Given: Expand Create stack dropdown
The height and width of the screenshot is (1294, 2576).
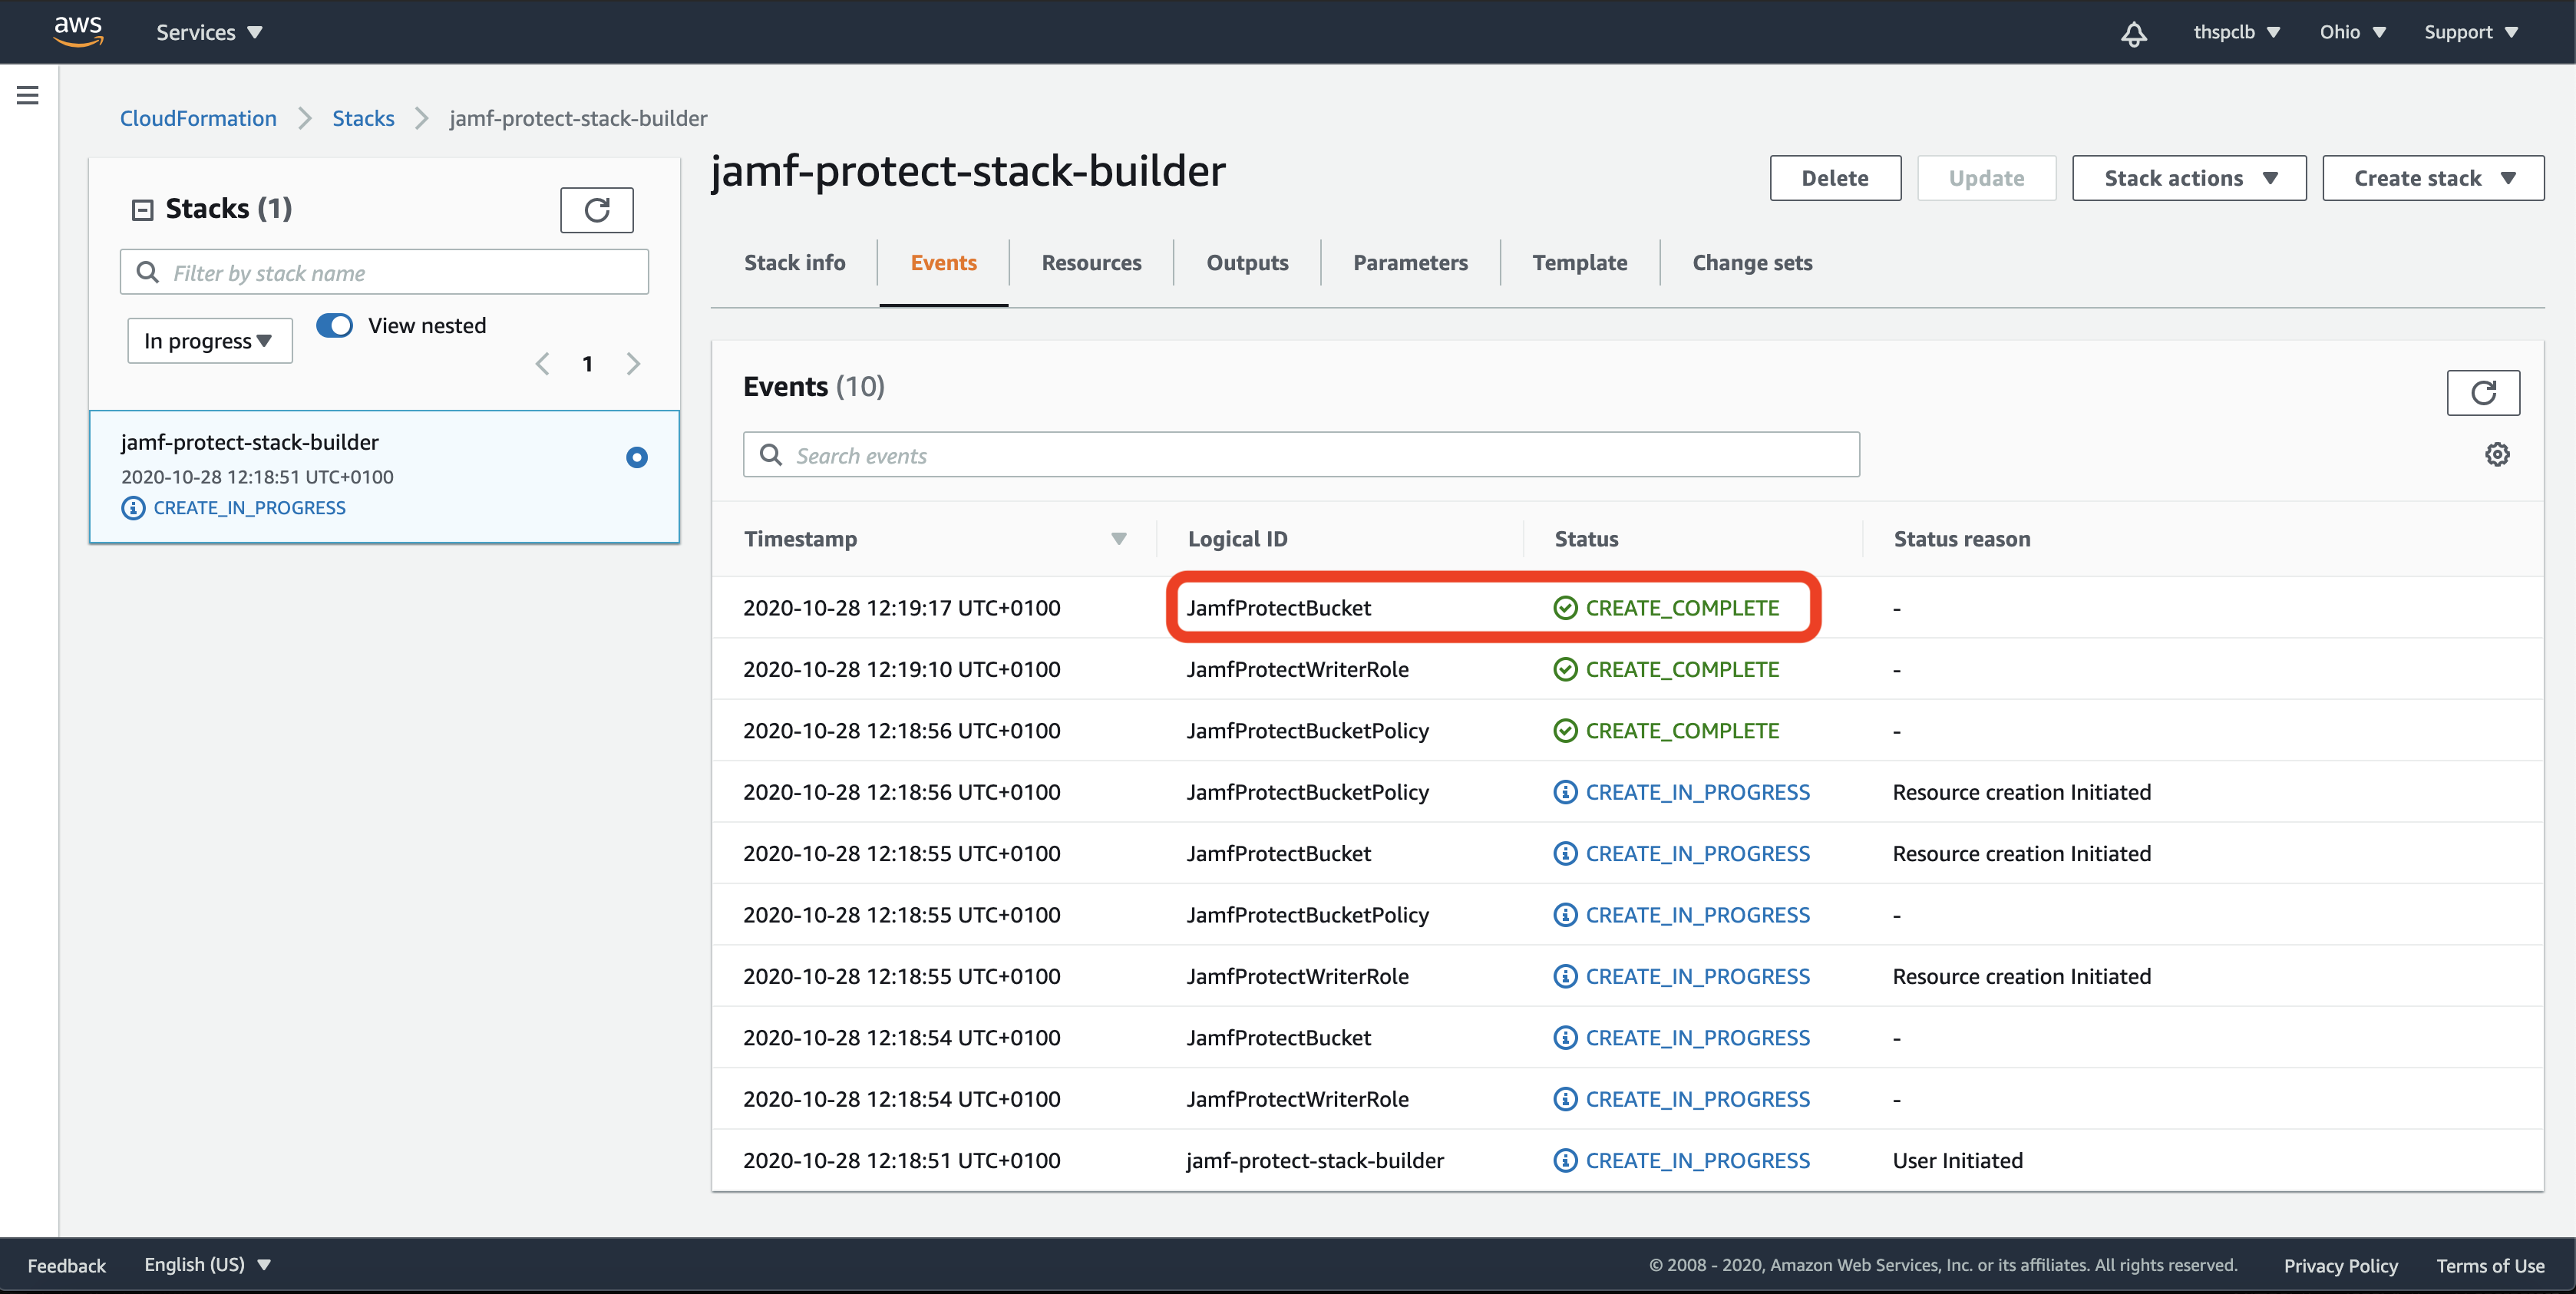Looking at the screenshot, I should pos(2433,178).
